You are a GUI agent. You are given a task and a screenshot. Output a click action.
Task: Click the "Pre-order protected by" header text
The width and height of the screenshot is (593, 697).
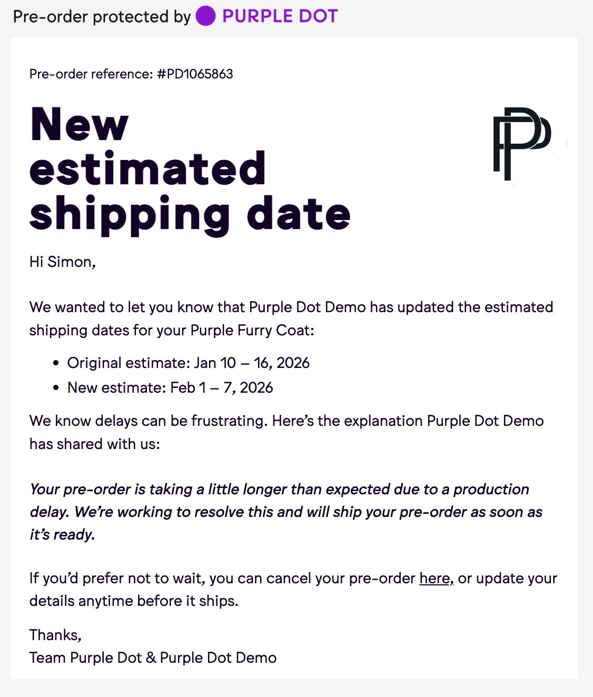click(102, 16)
